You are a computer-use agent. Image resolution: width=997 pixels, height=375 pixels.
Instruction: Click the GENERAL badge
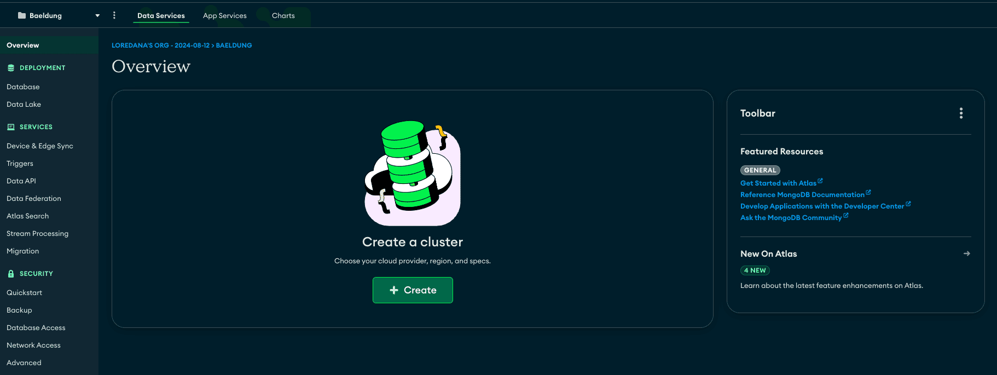(x=760, y=170)
